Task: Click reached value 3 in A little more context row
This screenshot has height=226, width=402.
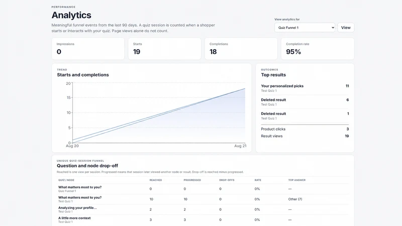Action: (x=150, y=219)
